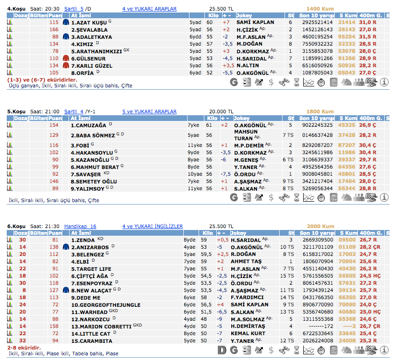Click the G icon below race 4

pos(234,82)
